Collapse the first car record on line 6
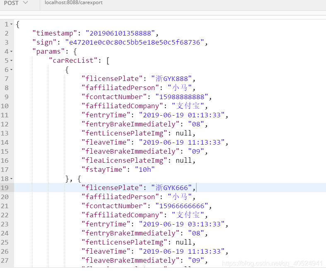 pos(12,70)
